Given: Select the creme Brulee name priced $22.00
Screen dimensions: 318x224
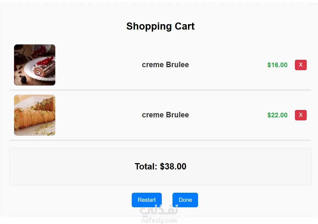Looking at the screenshot, I should tap(165, 115).
